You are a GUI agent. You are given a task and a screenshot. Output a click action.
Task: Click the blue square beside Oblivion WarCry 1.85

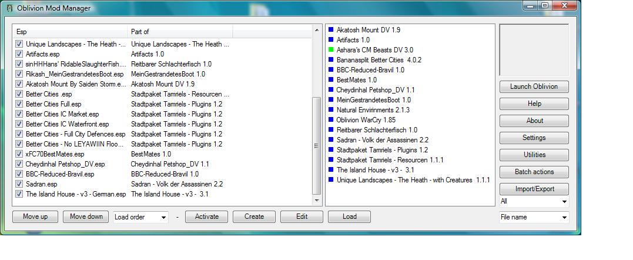point(331,120)
